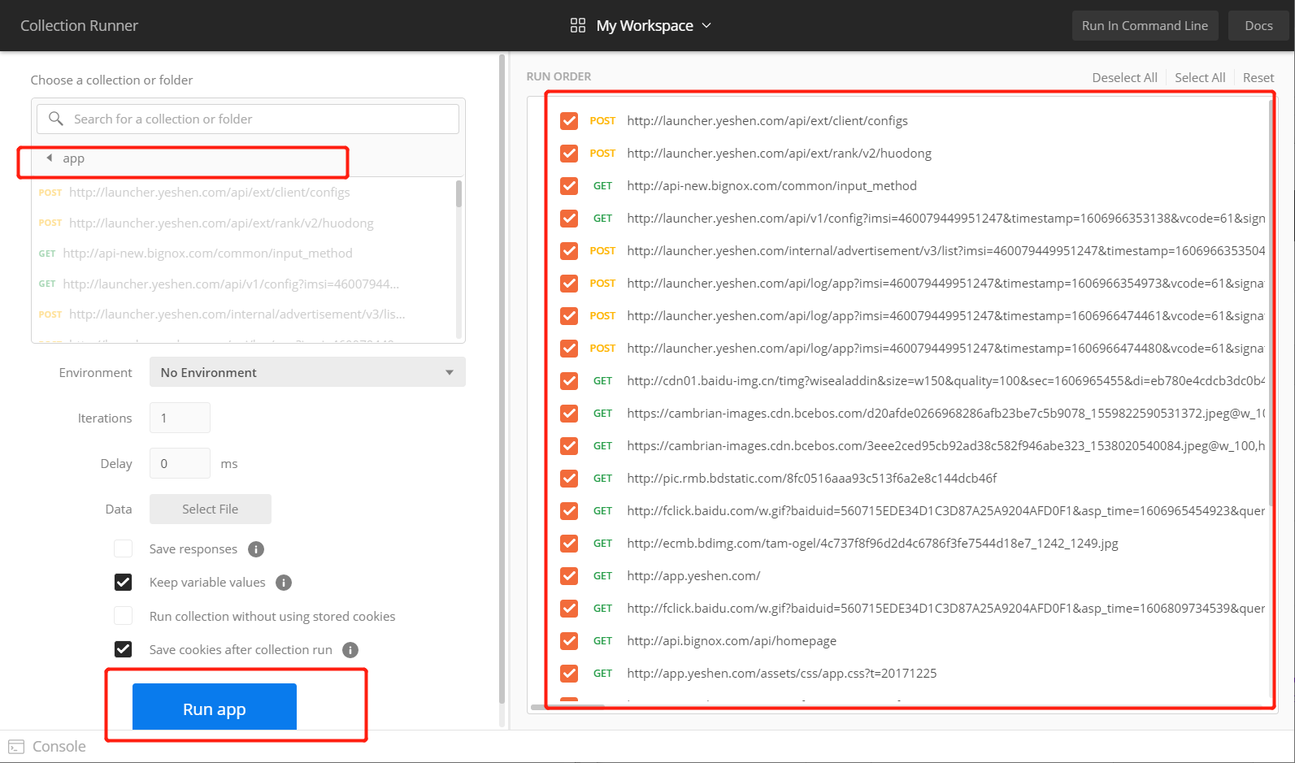Image resolution: width=1295 pixels, height=763 pixels.
Task: Click Select File to choose a data file
Action: coord(211,509)
